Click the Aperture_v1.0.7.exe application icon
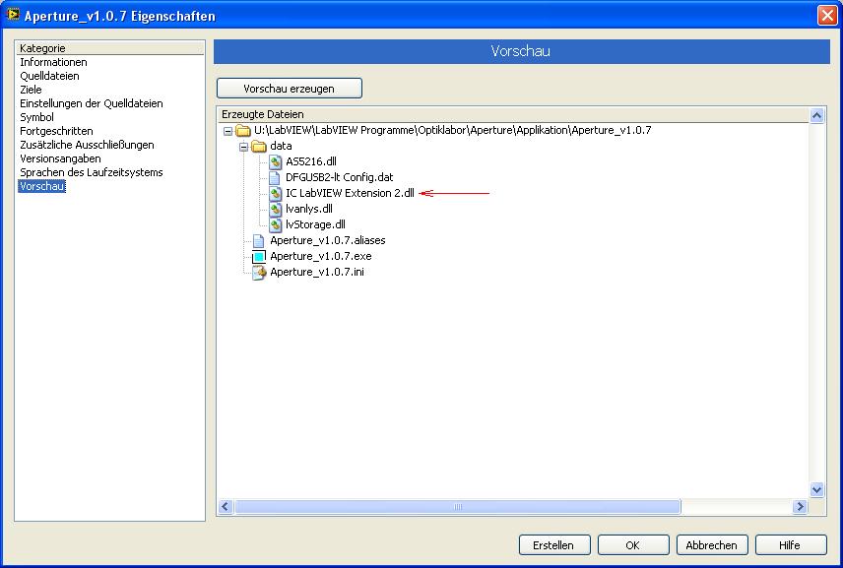843x568 pixels. [x=259, y=257]
